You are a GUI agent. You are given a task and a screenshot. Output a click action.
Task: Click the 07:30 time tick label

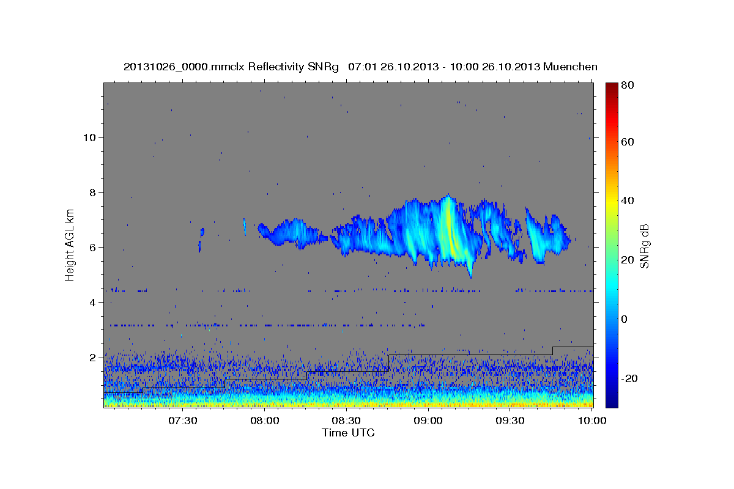pos(182,421)
